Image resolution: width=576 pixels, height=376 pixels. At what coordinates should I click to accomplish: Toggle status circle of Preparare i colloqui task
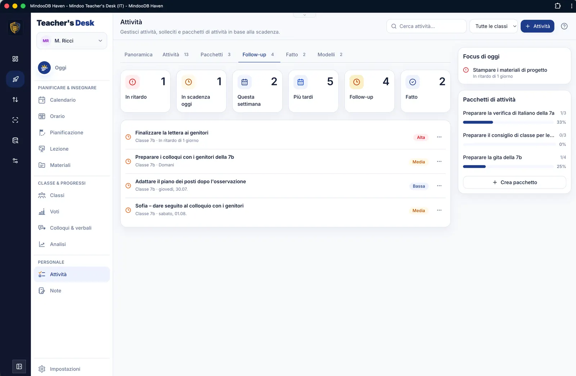tap(128, 162)
